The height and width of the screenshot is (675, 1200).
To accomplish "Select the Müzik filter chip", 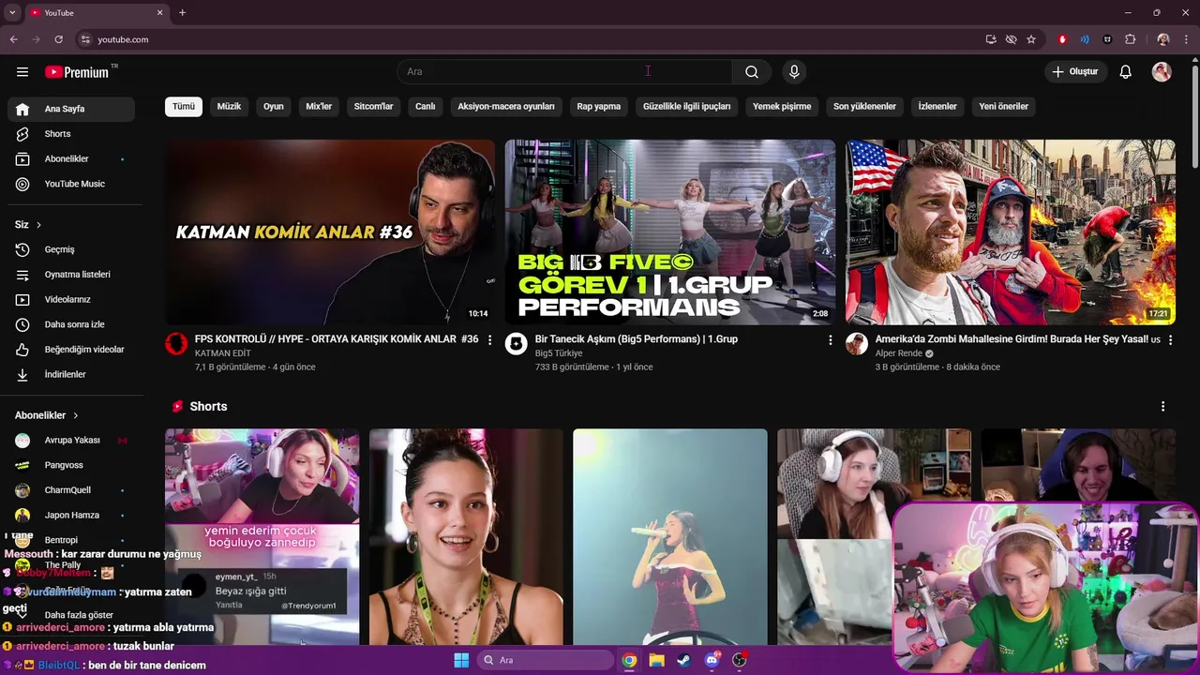I will click(x=229, y=107).
